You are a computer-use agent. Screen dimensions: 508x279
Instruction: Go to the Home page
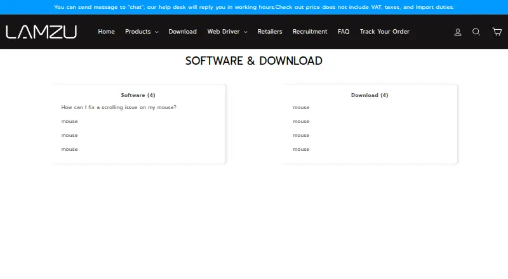106,32
